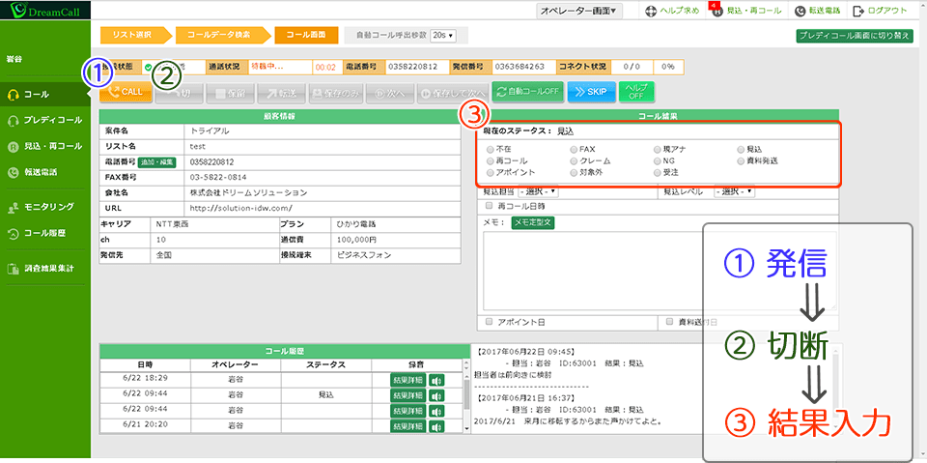Click プレディコール画面に切り替え button
927x463 pixels.
point(855,35)
